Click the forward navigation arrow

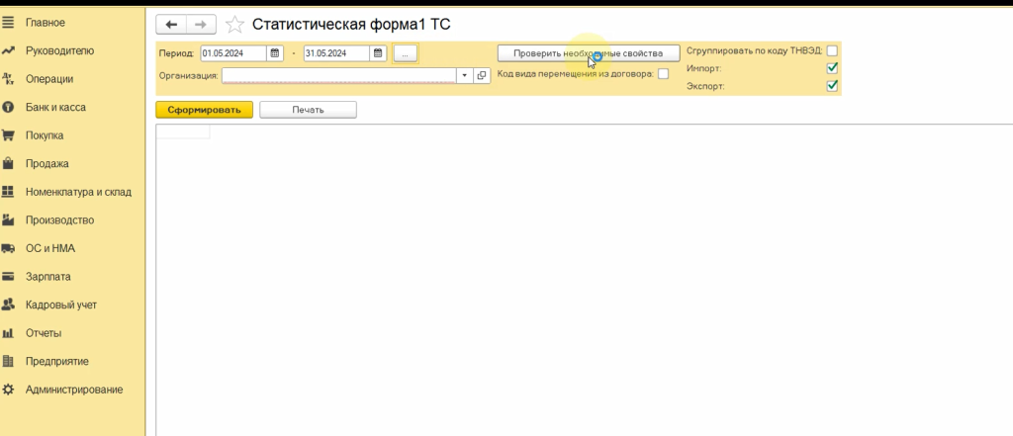pyautogui.click(x=201, y=25)
